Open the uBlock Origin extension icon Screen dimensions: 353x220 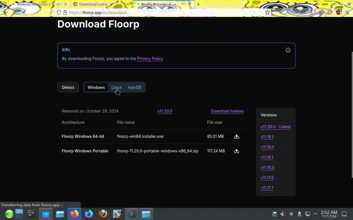pos(338,12)
